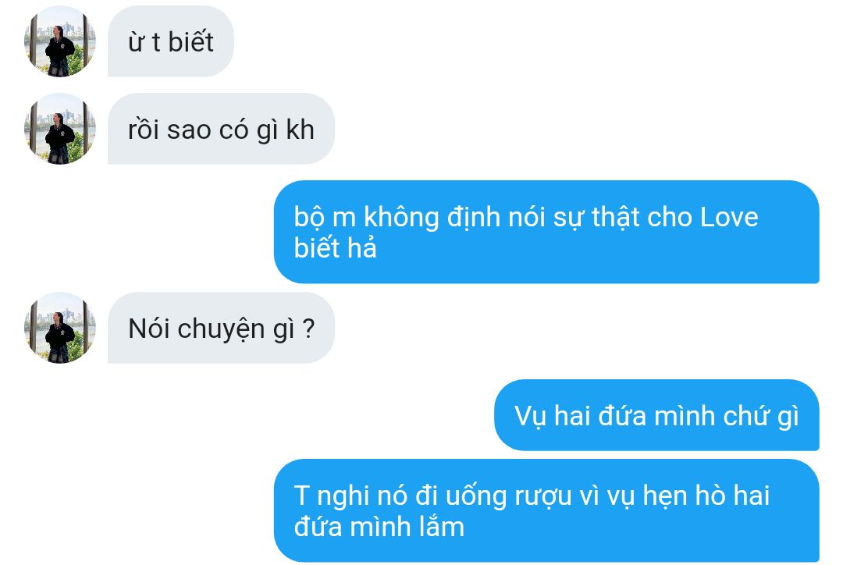Image resolution: width=843 pixels, height=565 pixels.
Task: Tap the blue message starting "bộ m không định"
Action: [x=546, y=233]
